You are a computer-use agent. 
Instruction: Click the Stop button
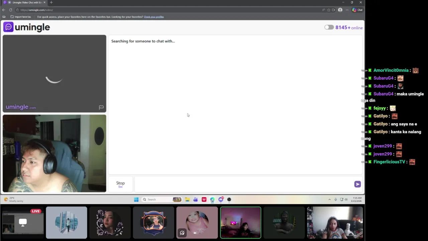click(x=120, y=184)
